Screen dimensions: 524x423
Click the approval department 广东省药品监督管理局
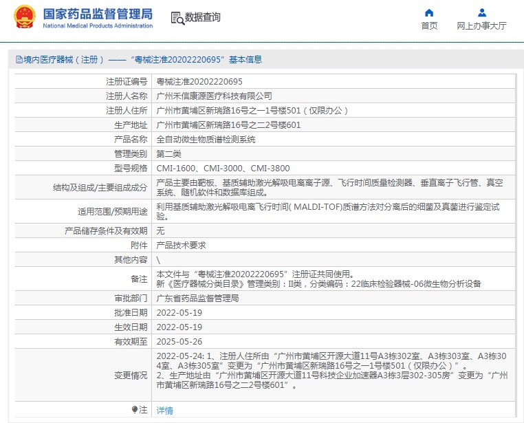point(197,299)
